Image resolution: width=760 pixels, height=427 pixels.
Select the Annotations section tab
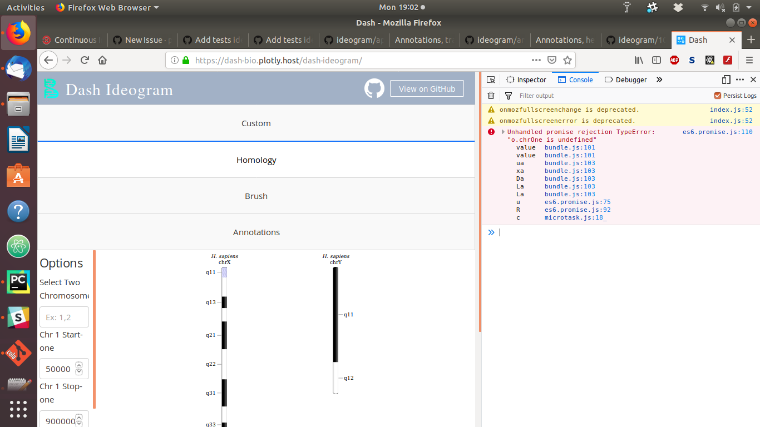(x=256, y=232)
